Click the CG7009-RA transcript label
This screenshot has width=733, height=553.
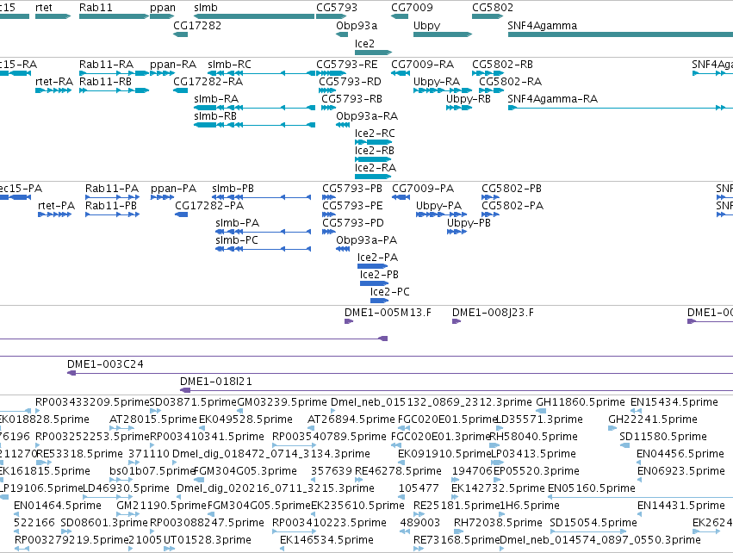point(423,65)
